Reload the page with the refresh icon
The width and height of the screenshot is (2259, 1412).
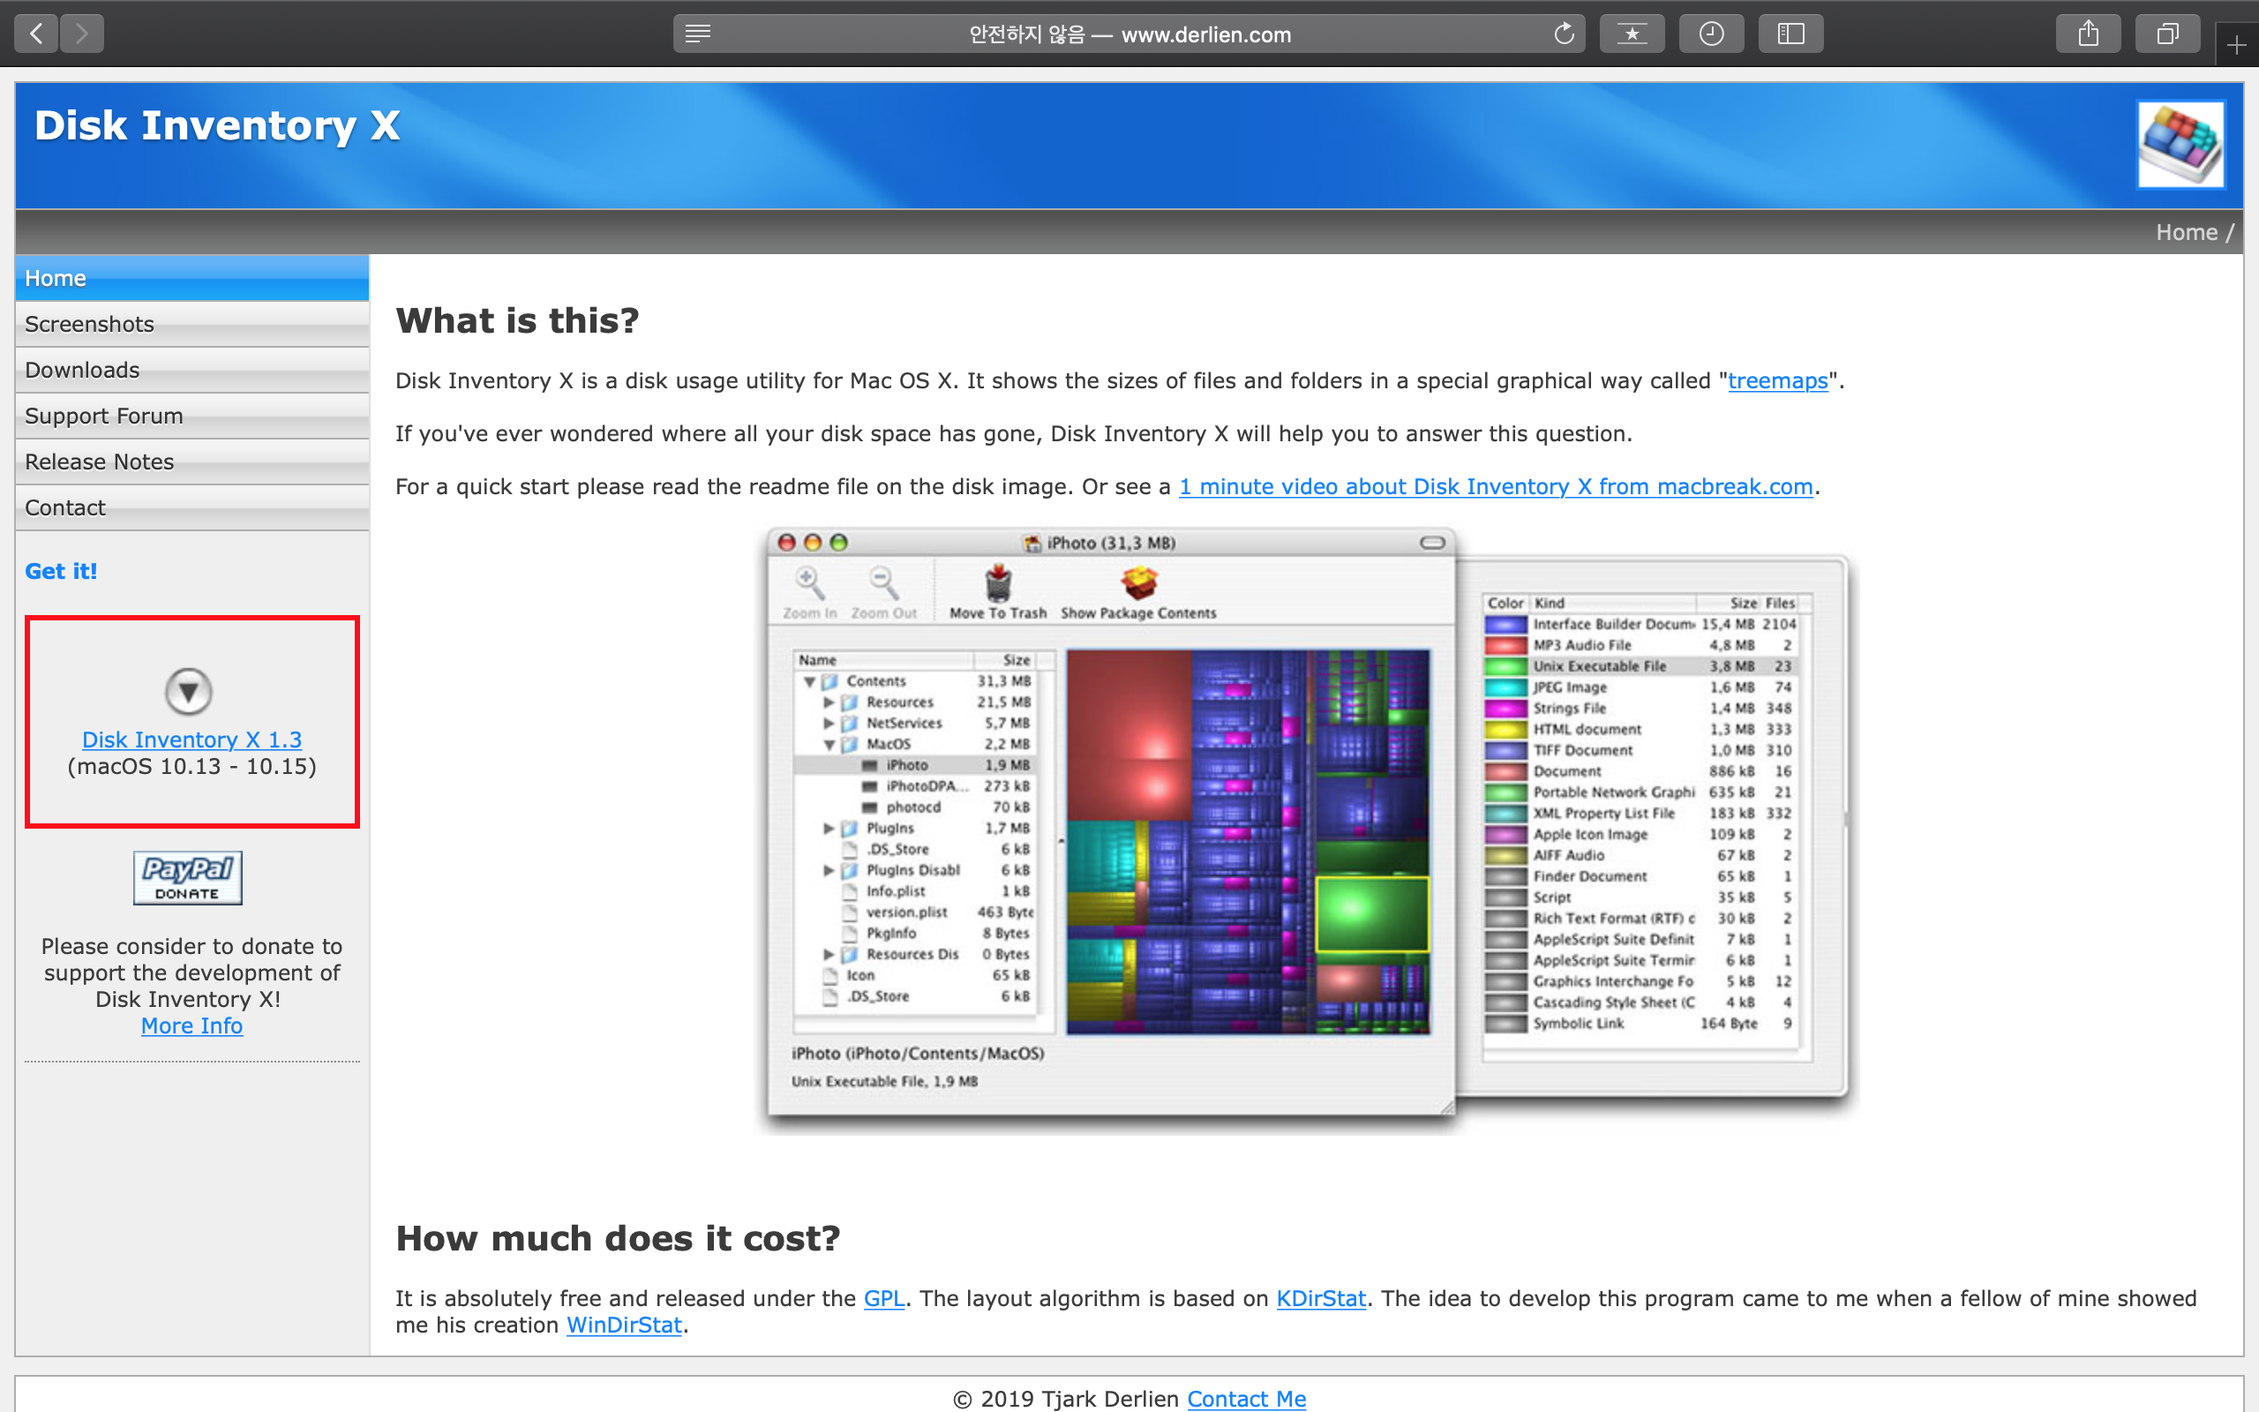1564,34
